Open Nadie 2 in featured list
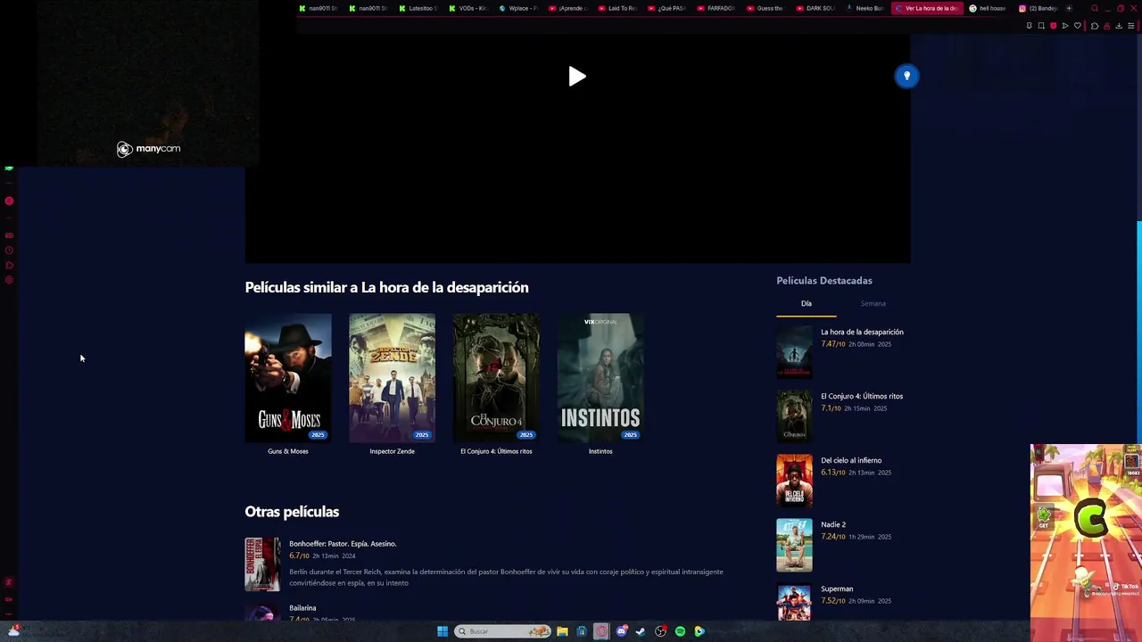 click(x=833, y=524)
